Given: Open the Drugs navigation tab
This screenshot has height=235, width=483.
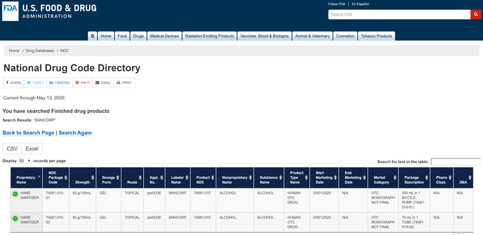Looking at the screenshot, I should coord(138,36).
